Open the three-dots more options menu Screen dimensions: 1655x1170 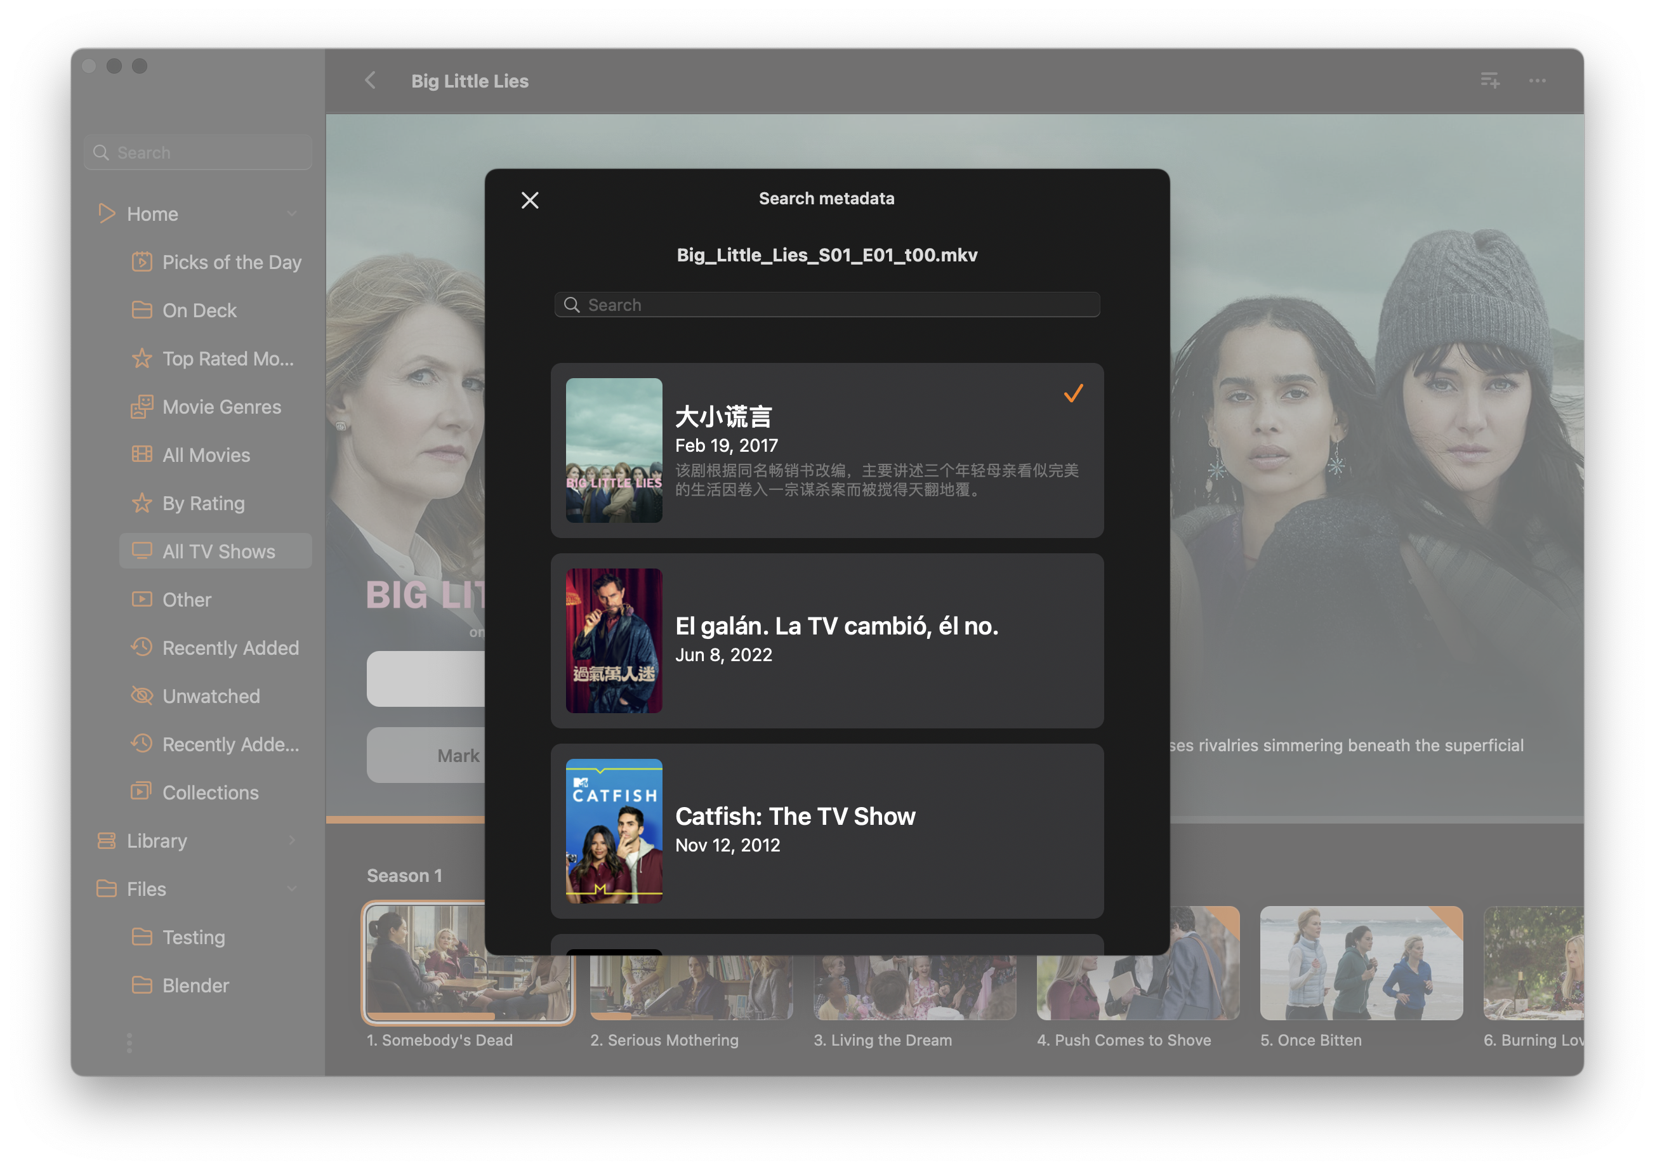click(x=1537, y=81)
